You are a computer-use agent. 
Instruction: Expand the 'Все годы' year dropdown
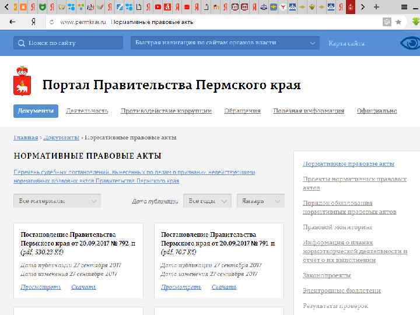tap(207, 201)
